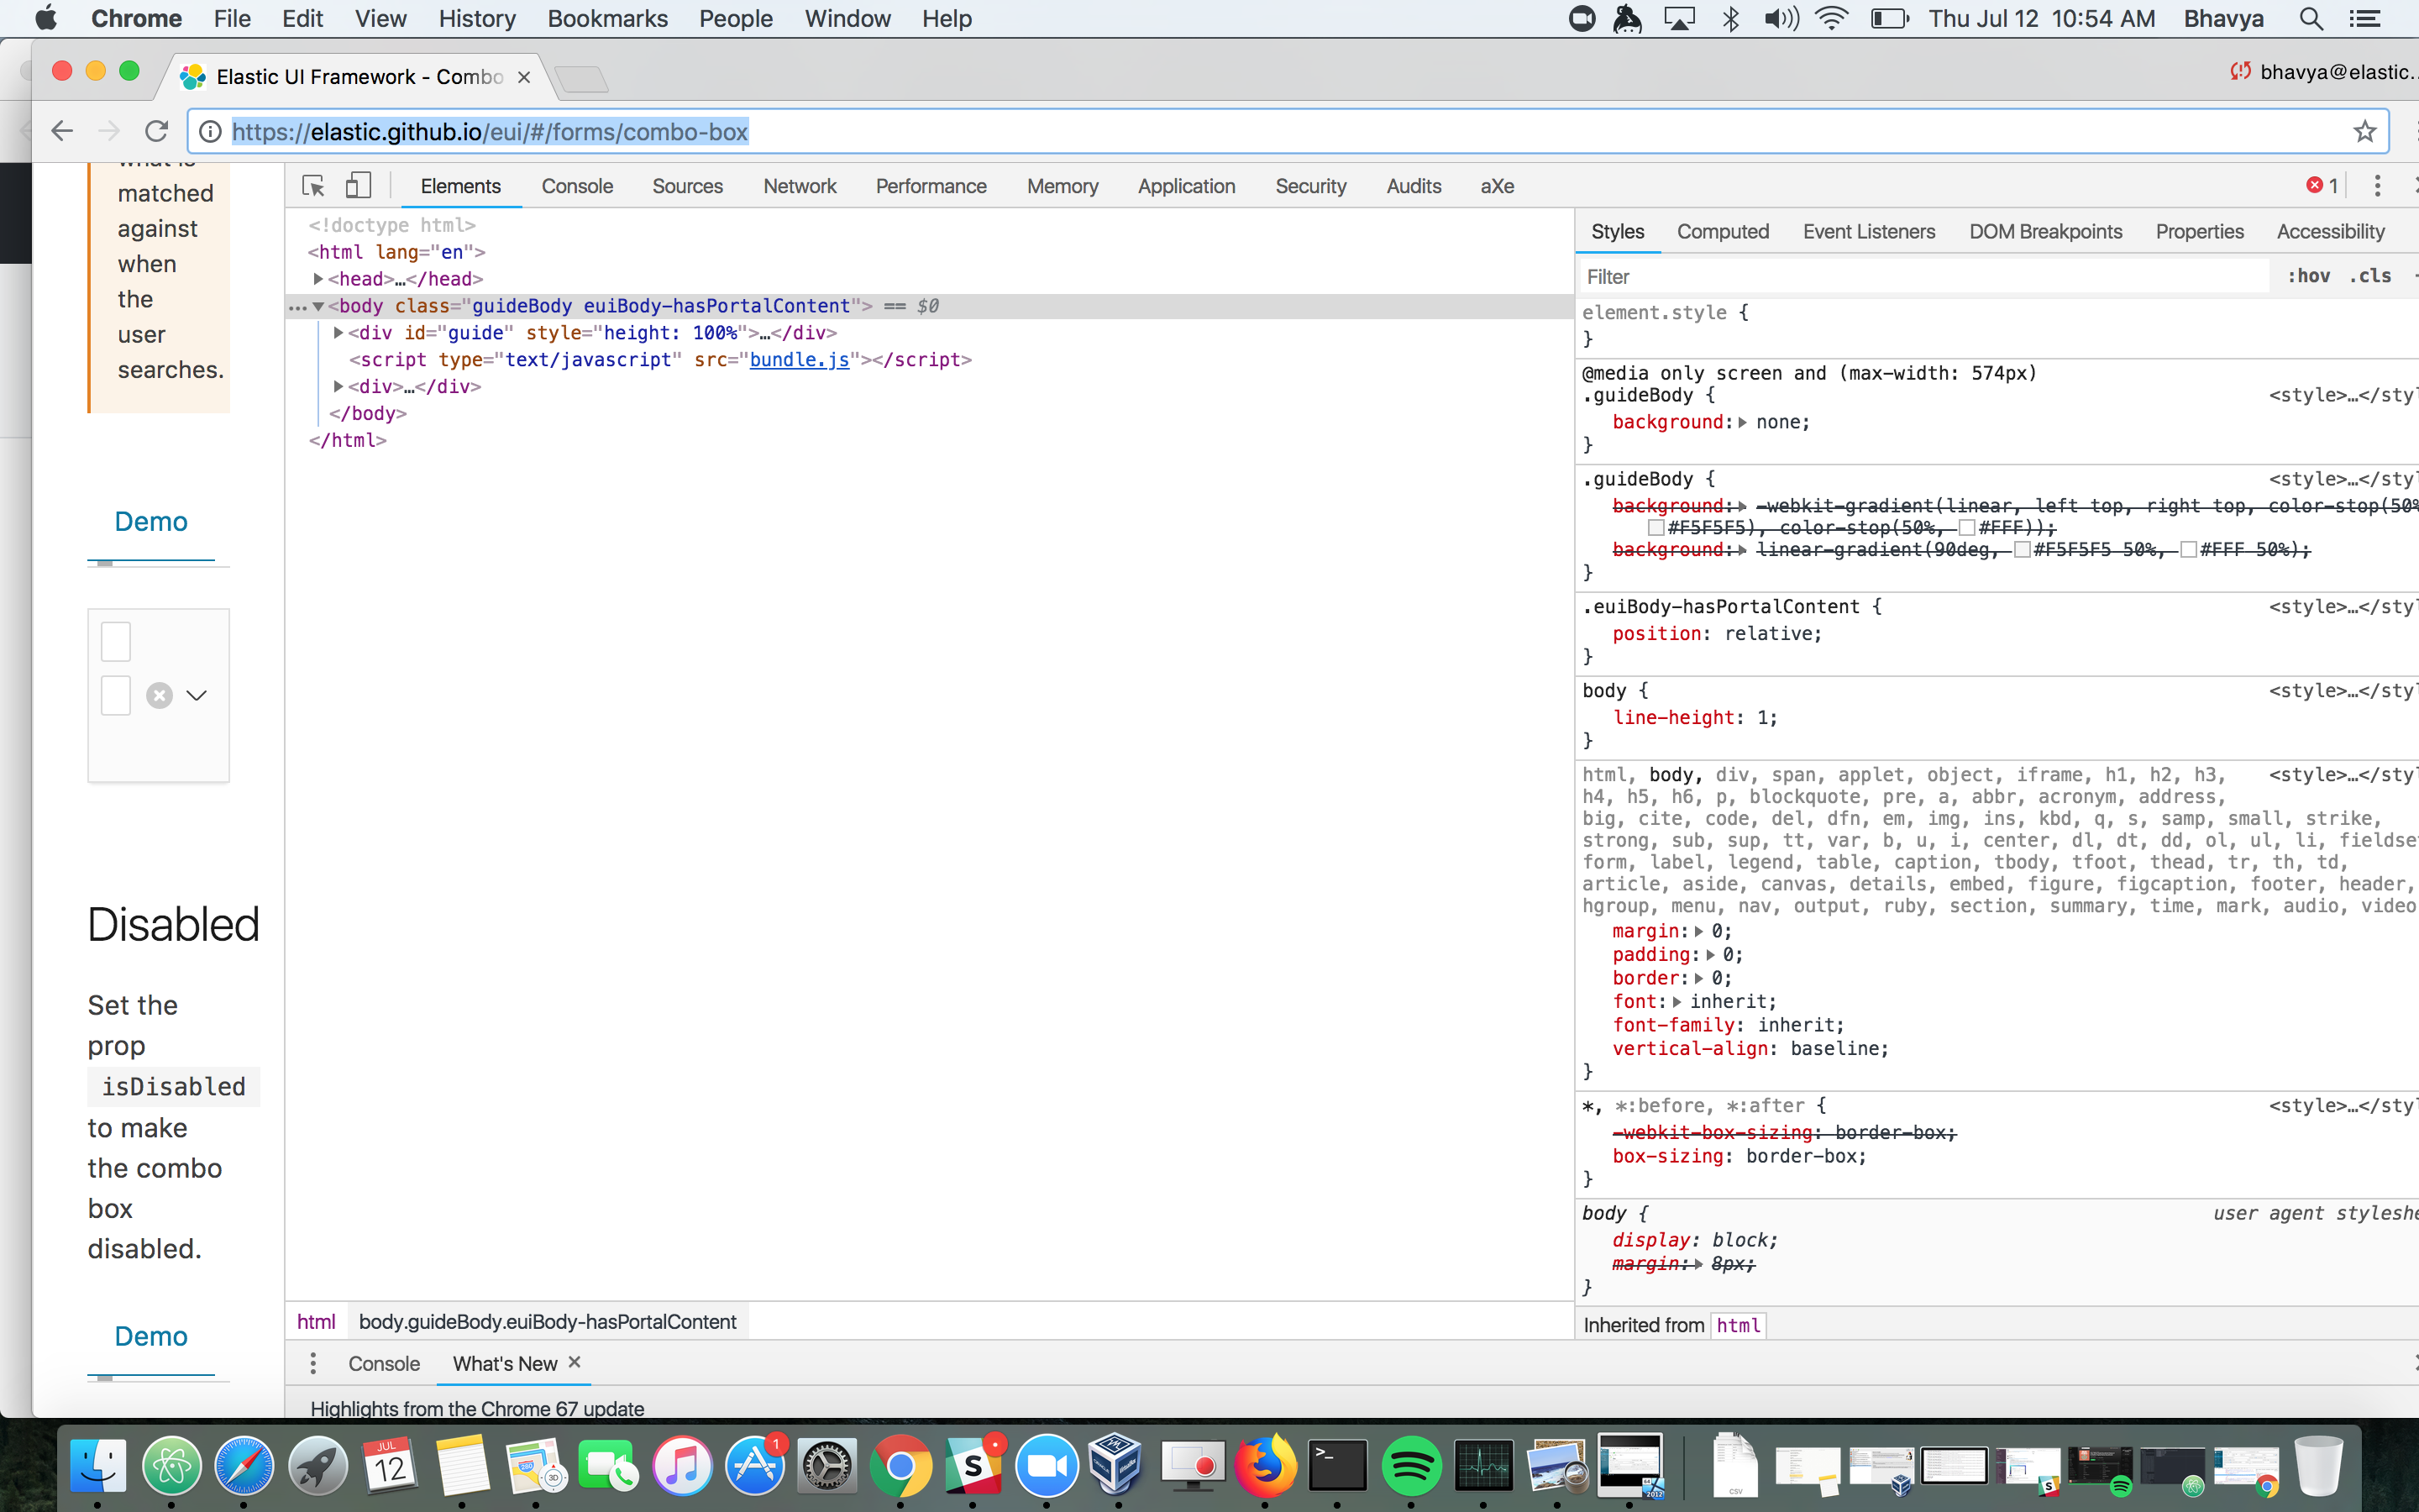2419x1512 pixels.
Task: Open the combo box dropdown in the demo
Action: pos(196,695)
